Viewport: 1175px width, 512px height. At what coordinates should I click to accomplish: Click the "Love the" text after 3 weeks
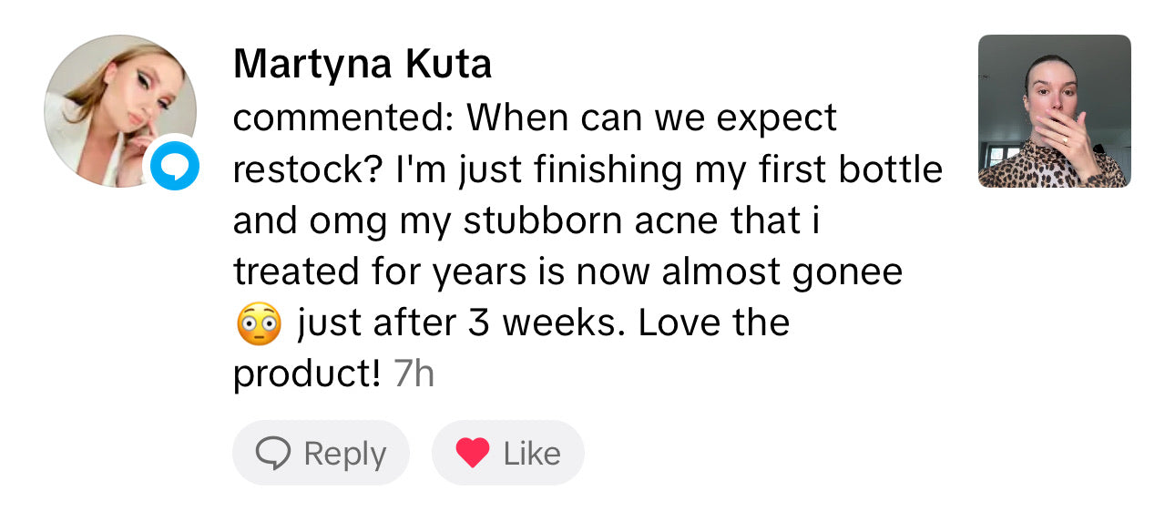pos(714,323)
